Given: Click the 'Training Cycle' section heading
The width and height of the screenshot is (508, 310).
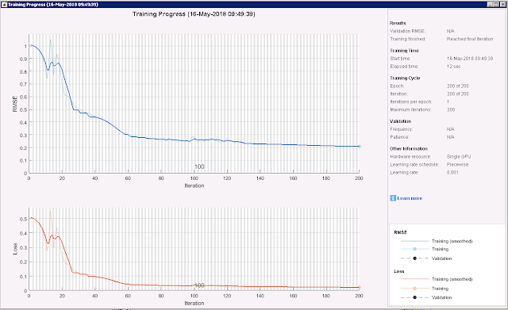Looking at the screenshot, I should (405, 78).
